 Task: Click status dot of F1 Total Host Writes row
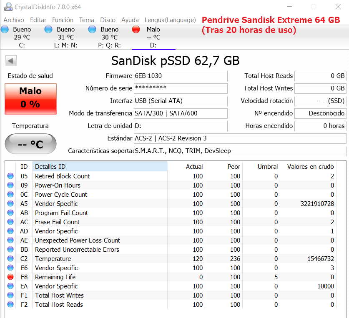(10, 295)
